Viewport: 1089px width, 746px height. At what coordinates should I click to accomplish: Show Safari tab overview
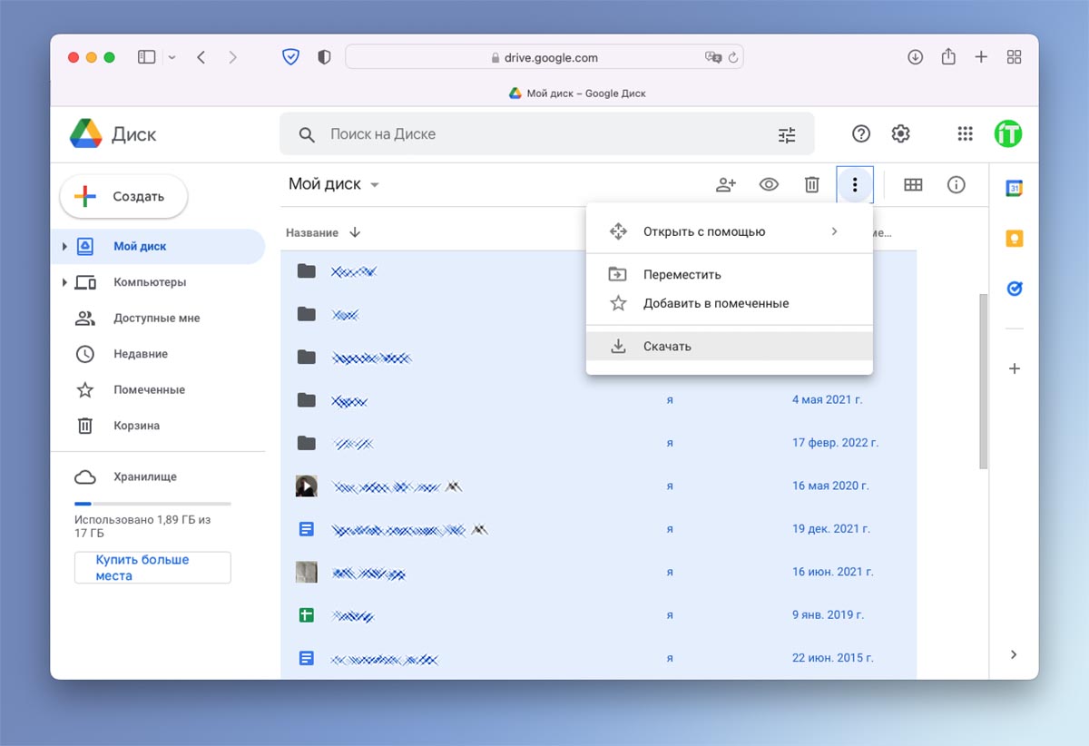(x=1015, y=57)
